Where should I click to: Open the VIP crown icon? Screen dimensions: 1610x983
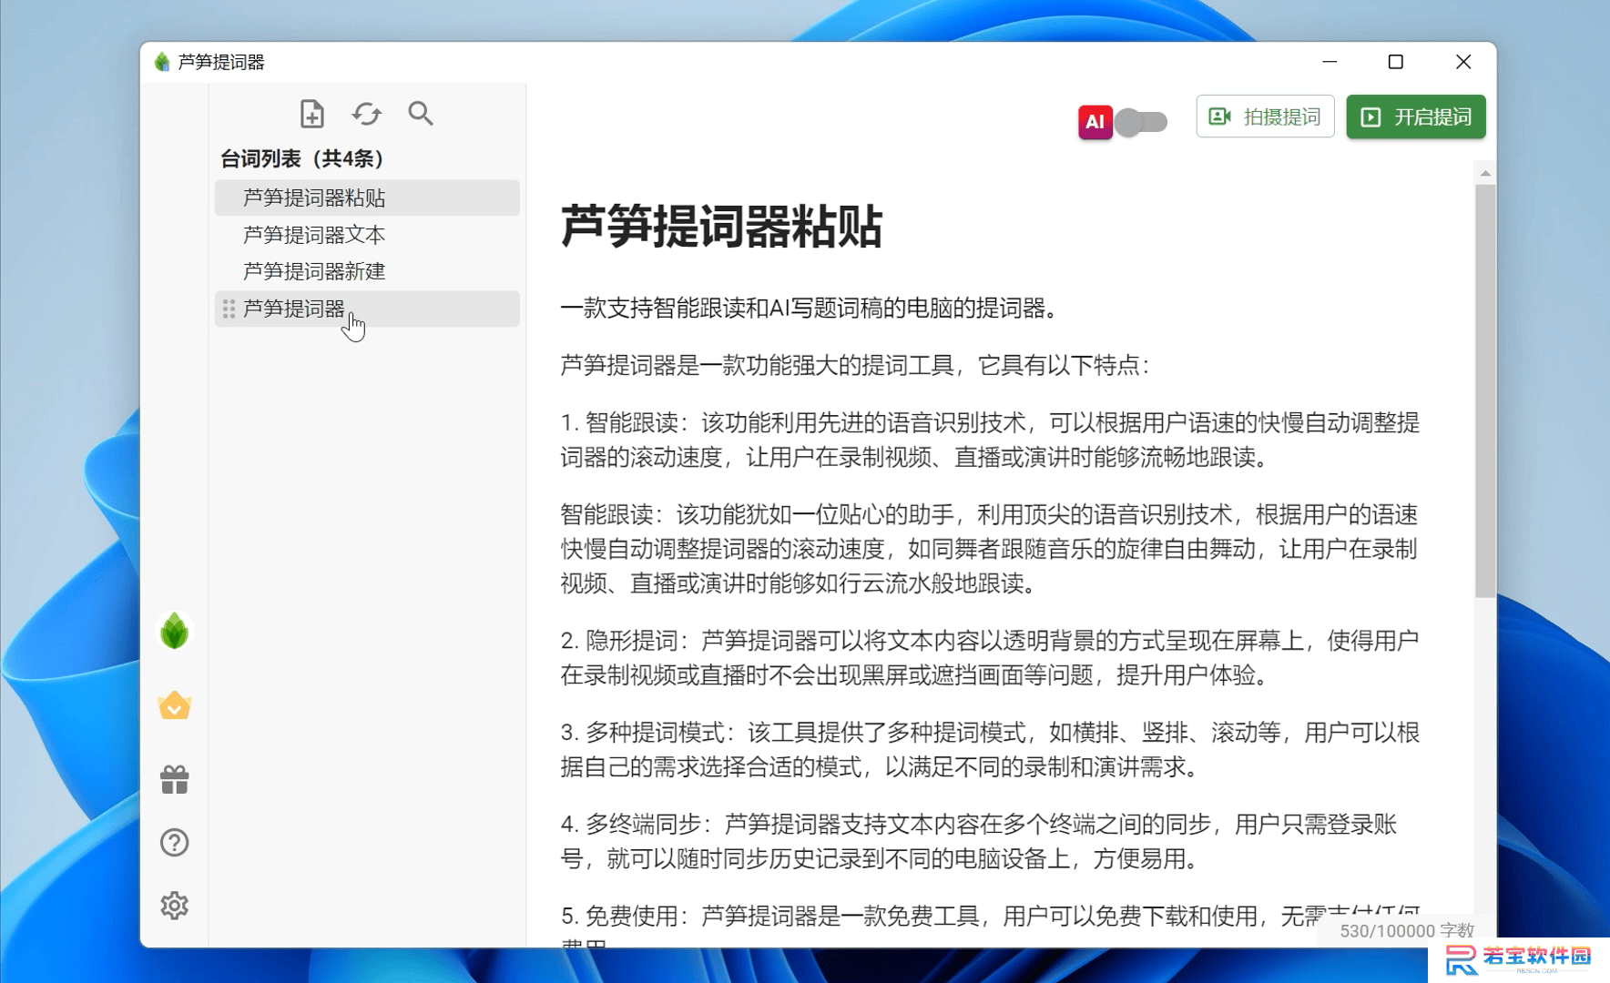(x=174, y=705)
